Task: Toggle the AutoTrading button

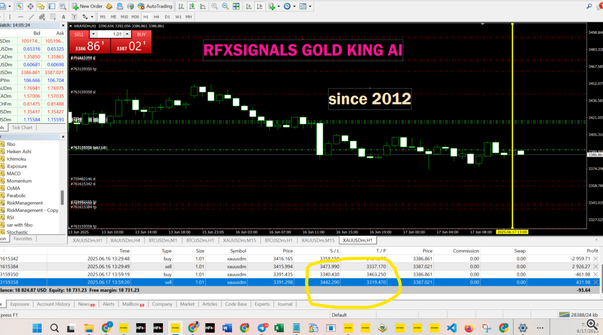Action: (x=155, y=6)
